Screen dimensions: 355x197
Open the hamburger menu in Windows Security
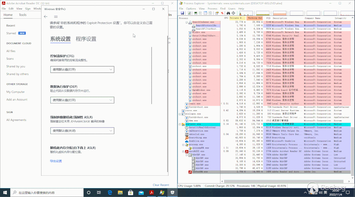point(56,17)
